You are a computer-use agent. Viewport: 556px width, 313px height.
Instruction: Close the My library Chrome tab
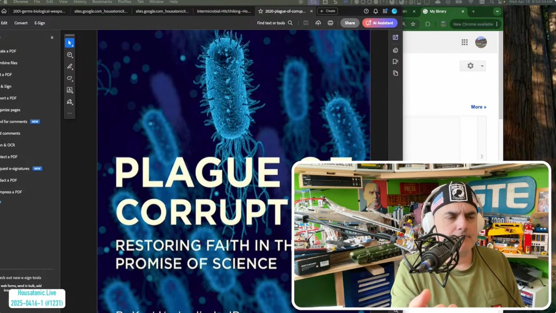click(x=463, y=11)
